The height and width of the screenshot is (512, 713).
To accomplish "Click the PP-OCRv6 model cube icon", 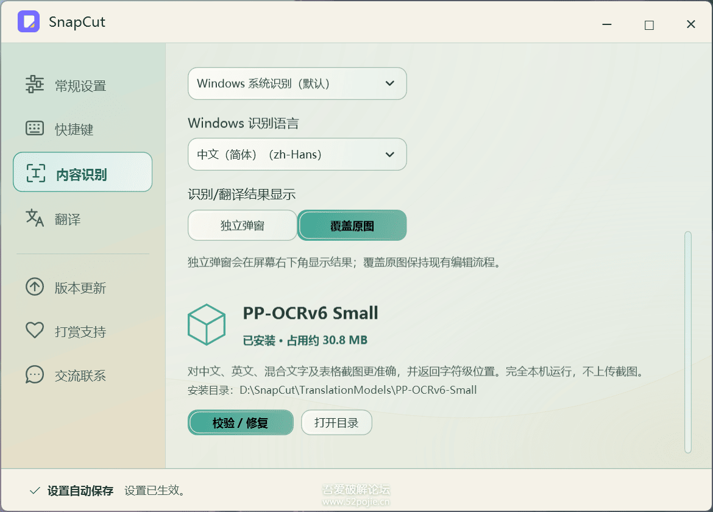I will 207,325.
